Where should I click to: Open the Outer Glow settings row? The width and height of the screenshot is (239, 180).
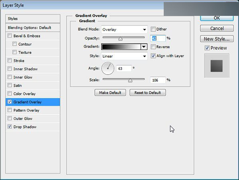pyautogui.click(x=33, y=118)
